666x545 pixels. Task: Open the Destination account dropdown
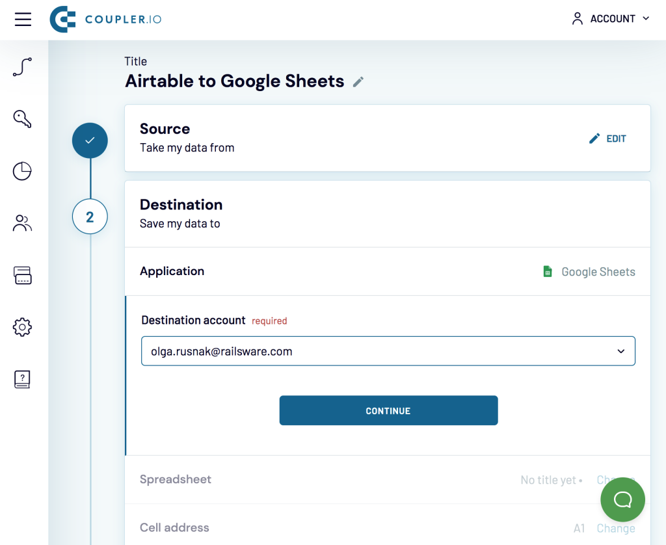click(388, 351)
